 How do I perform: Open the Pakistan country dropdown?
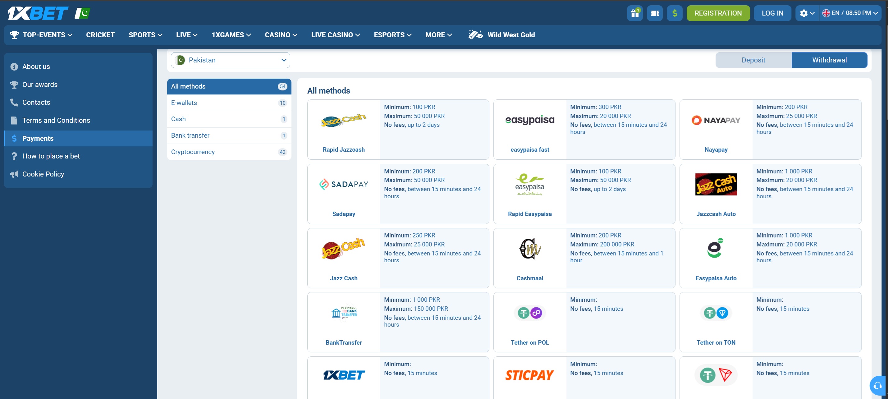(x=230, y=60)
